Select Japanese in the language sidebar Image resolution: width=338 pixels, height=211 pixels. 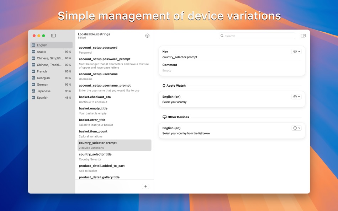52,91
